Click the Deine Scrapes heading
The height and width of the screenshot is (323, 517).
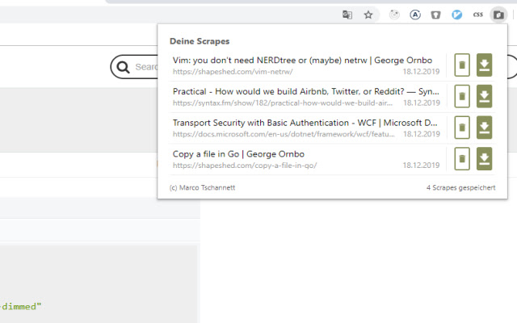[x=200, y=41]
